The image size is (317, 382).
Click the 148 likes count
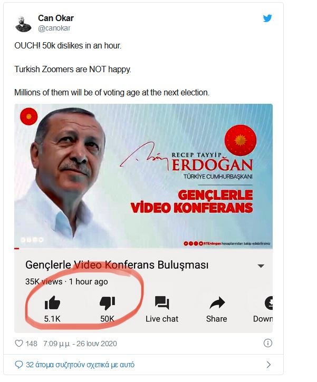32,344
